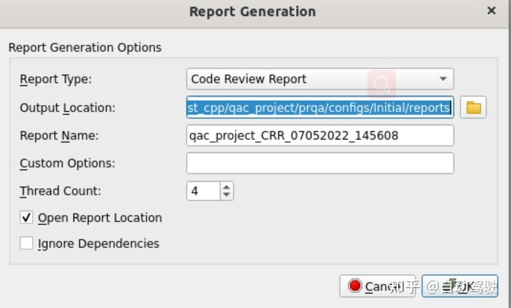Click the Open Report Location label text

click(x=100, y=218)
